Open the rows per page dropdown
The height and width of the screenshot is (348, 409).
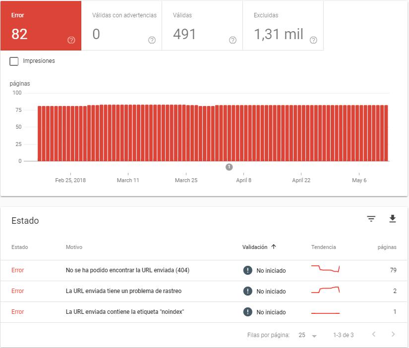pos(307,335)
